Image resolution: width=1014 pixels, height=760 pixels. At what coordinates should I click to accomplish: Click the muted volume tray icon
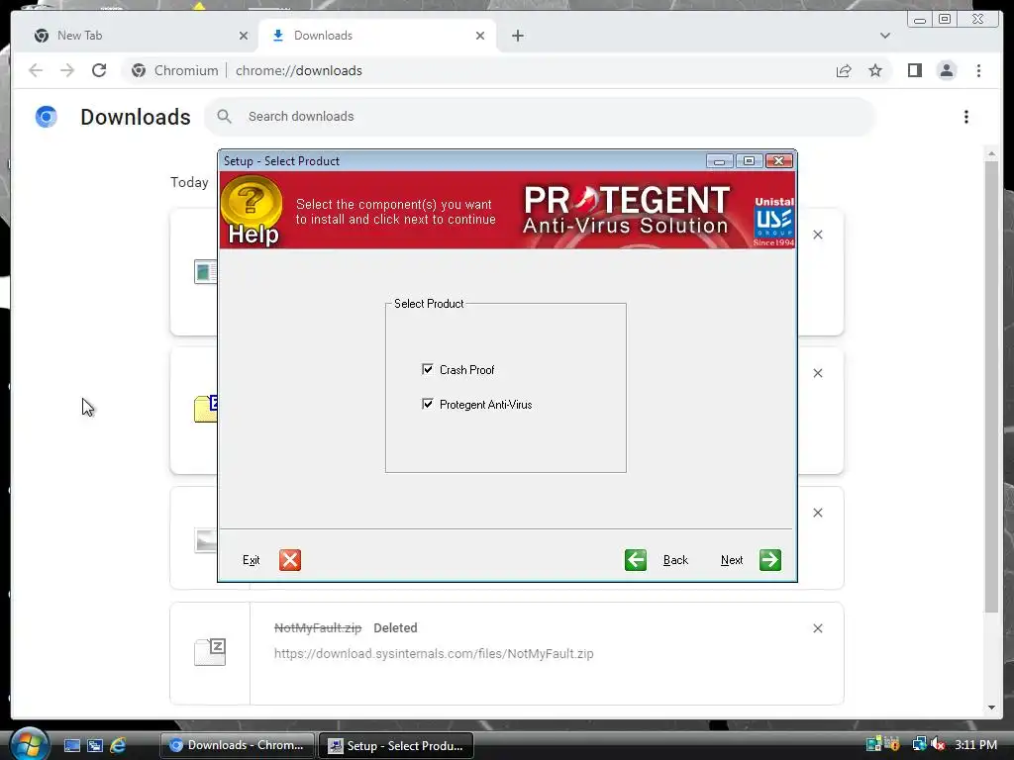click(x=938, y=744)
